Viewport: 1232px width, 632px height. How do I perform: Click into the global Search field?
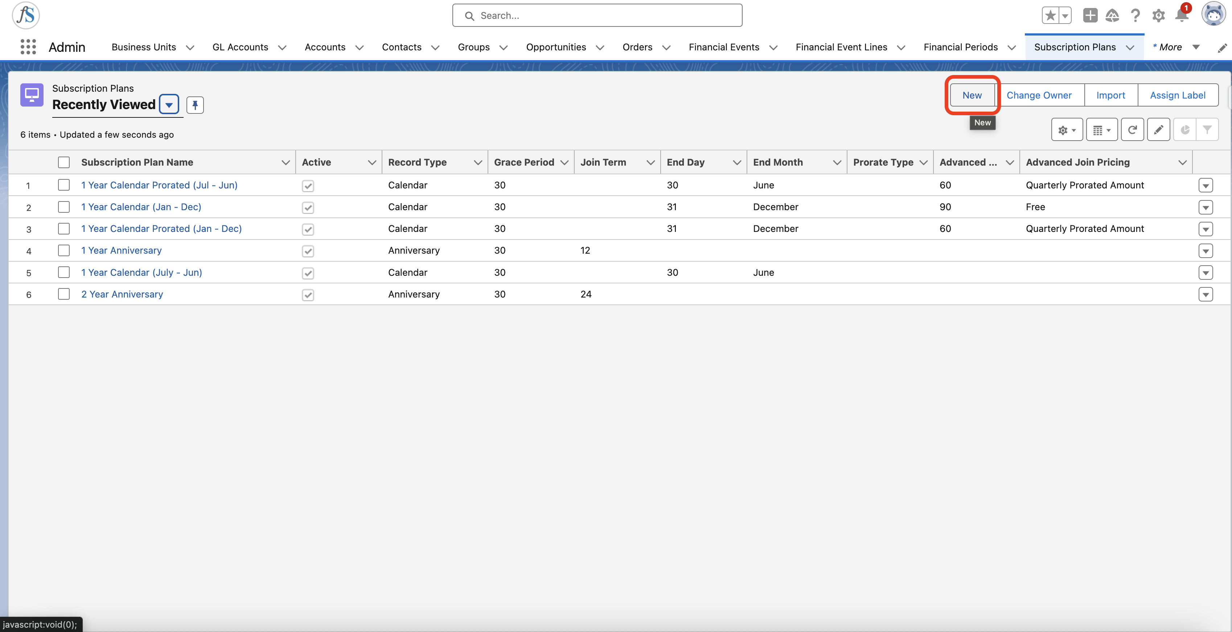[x=597, y=15]
